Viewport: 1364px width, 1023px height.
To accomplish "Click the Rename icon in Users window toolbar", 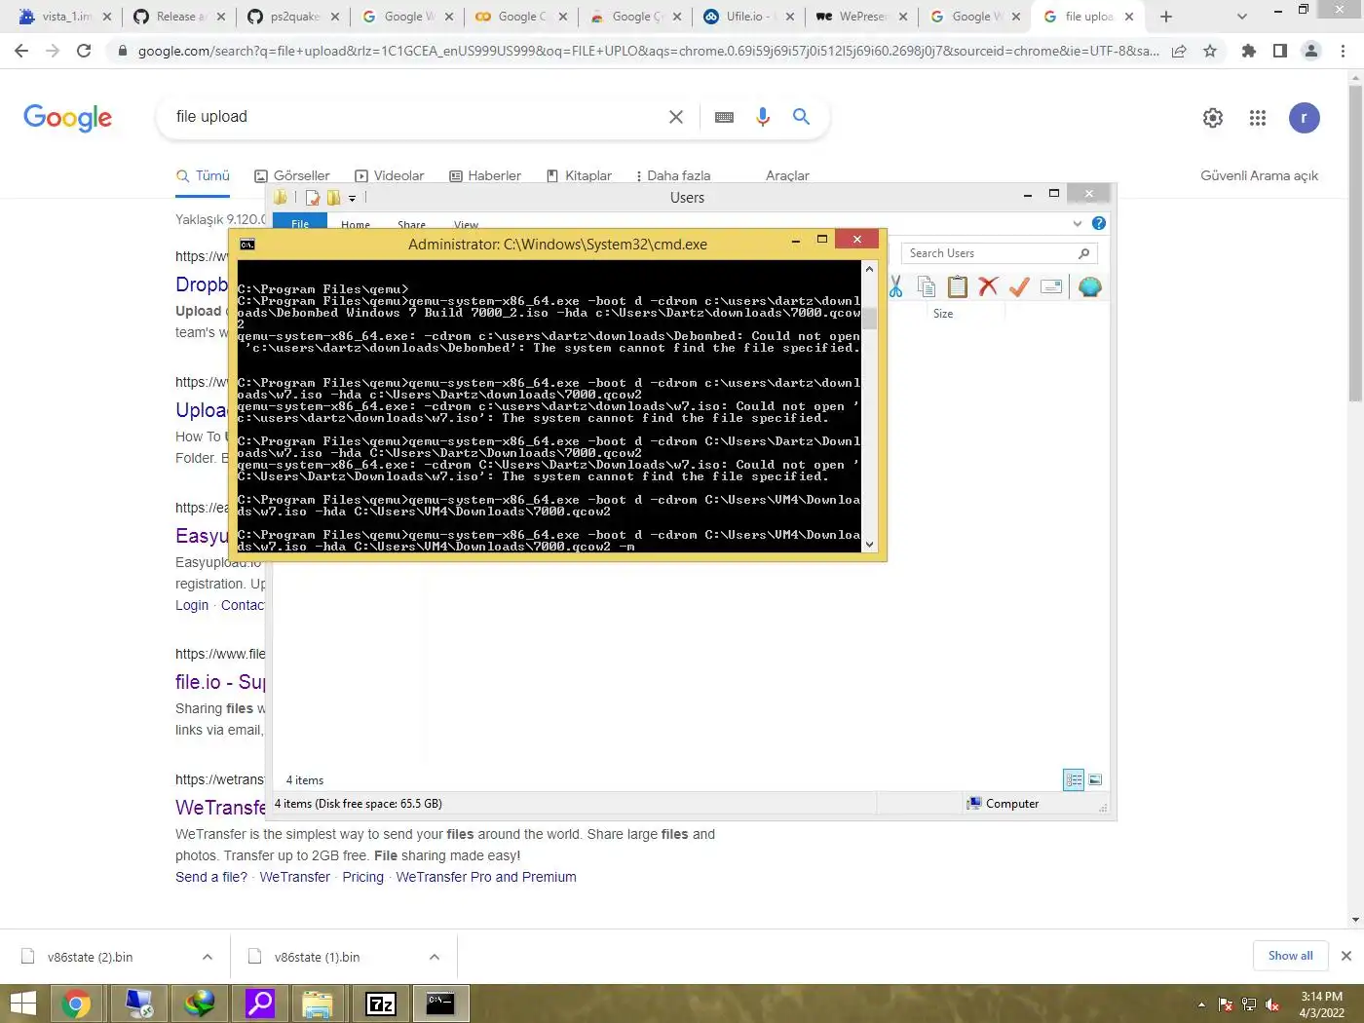I will pyautogui.click(x=1051, y=286).
